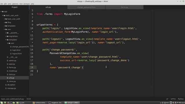
Task: Open the Packages menu
Action: click(27, 4)
